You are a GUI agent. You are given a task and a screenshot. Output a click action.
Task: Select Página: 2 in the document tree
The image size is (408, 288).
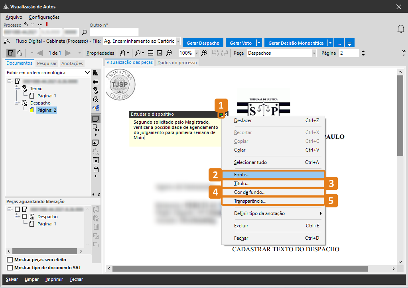(47, 110)
